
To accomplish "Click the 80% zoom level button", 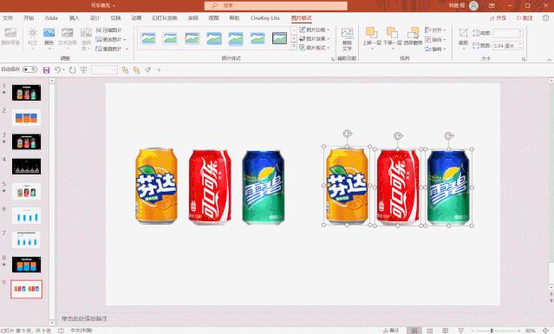I will pos(530,331).
